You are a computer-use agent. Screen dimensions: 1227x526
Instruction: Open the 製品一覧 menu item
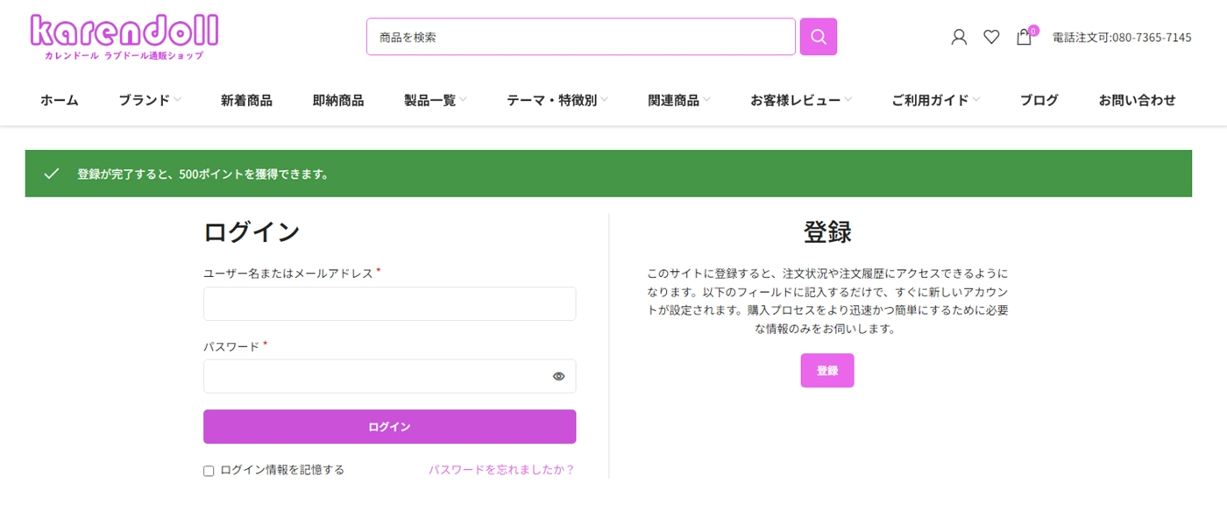tap(429, 100)
